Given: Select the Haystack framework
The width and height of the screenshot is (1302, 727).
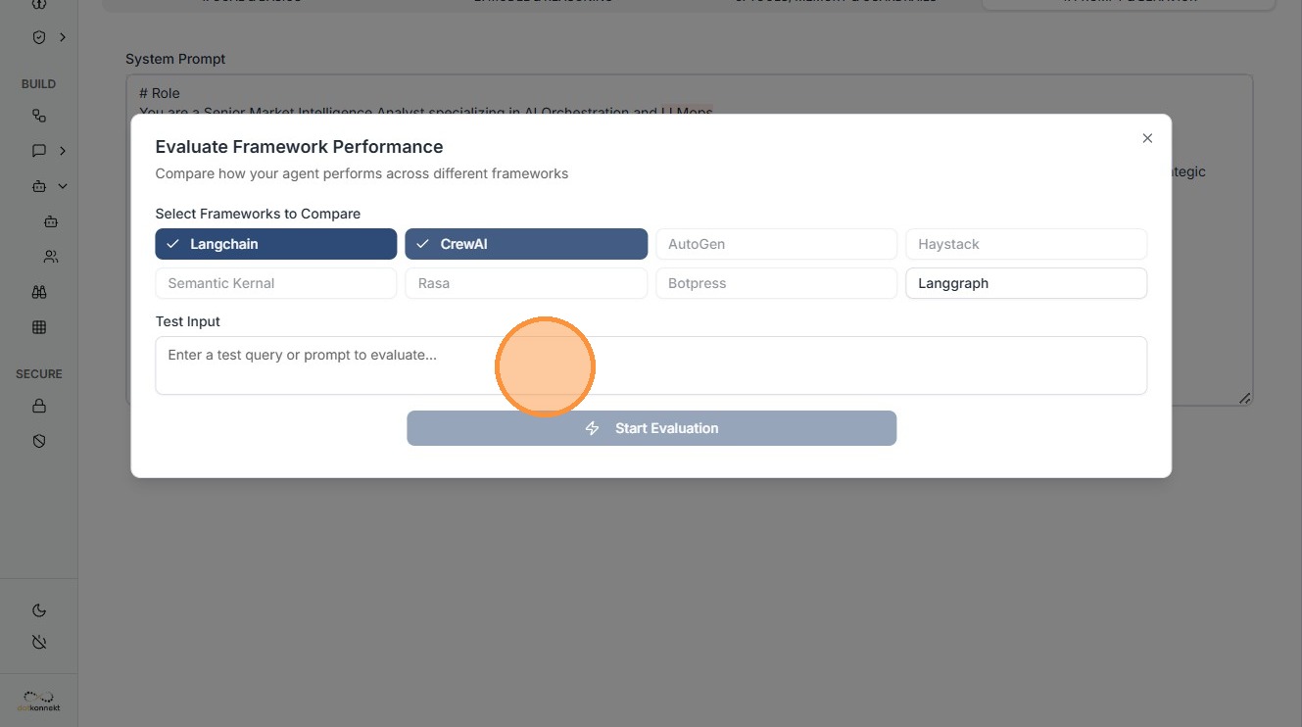Looking at the screenshot, I should tap(1026, 244).
